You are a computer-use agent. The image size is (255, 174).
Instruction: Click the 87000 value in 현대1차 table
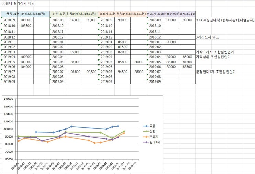(171, 57)
